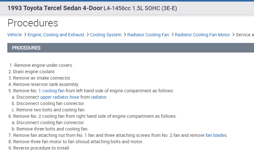Click chevron arrow before Cooling System
The width and height of the screenshot is (254, 155).
point(87,35)
